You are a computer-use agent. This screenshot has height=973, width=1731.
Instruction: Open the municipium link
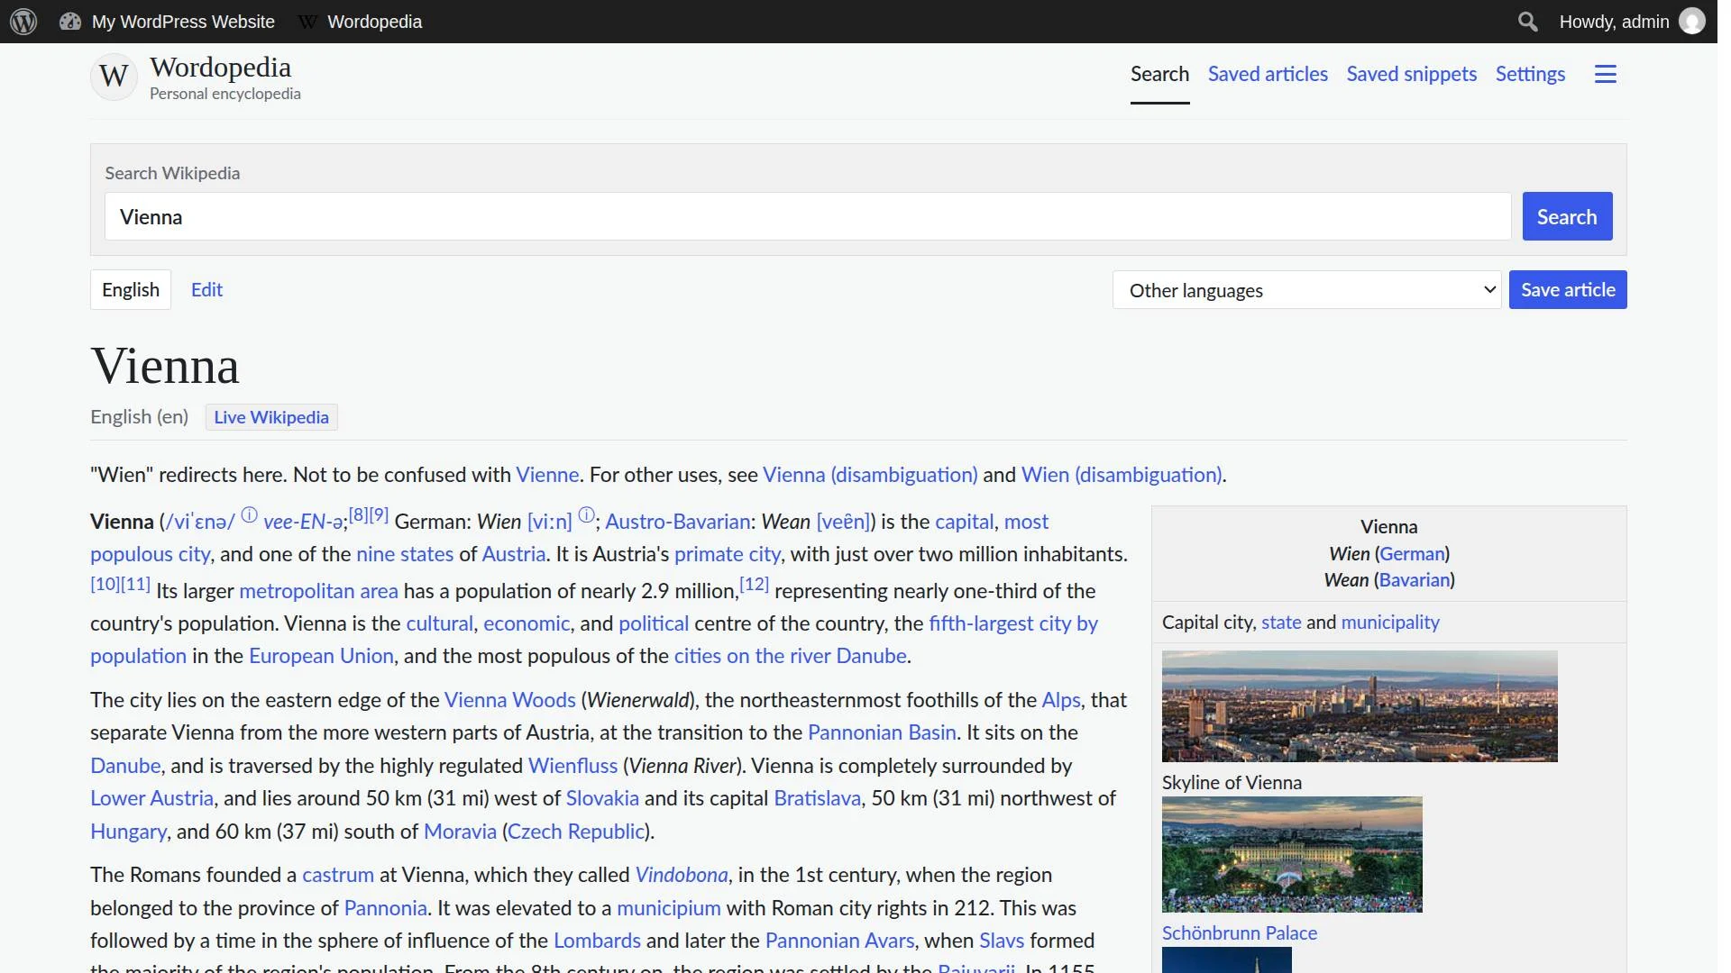click(669, 908)
